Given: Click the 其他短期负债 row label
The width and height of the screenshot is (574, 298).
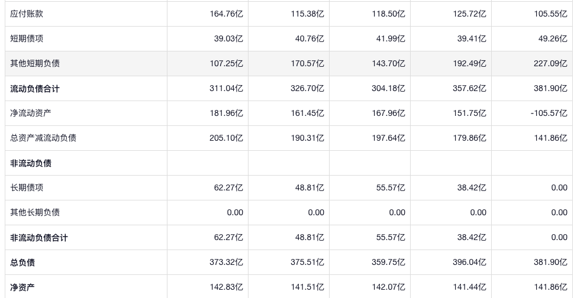Looking at the screenshot, I should pos(35,63).
